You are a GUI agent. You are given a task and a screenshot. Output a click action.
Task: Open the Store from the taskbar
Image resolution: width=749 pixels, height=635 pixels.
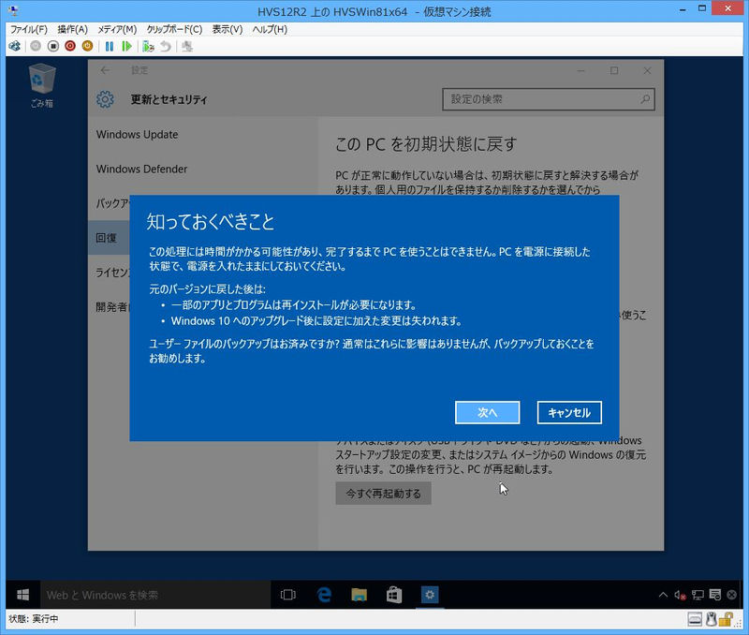tap(394, 595)
